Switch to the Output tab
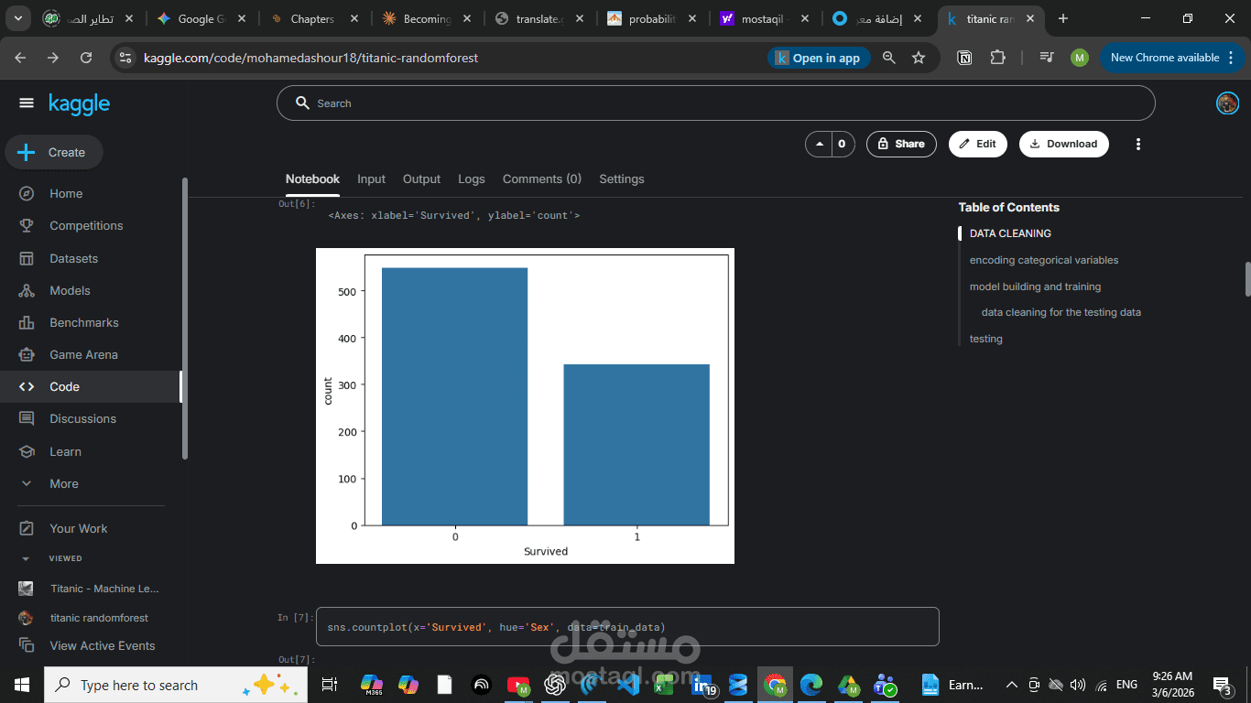Image resolution: width=1251 pixels, height=703 pixels. [421, 179]
